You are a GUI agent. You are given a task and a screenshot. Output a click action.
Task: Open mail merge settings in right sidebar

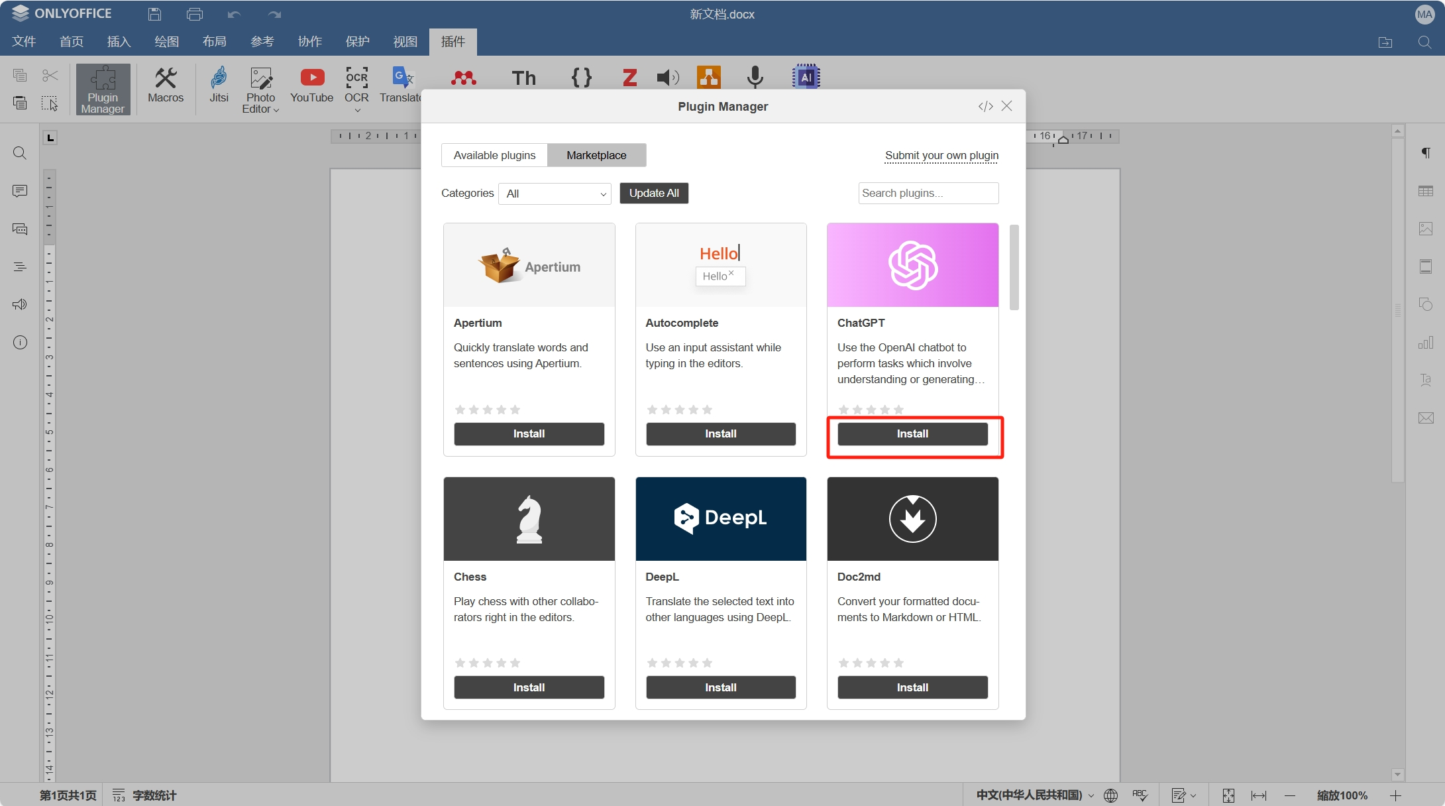point(1426,418)
